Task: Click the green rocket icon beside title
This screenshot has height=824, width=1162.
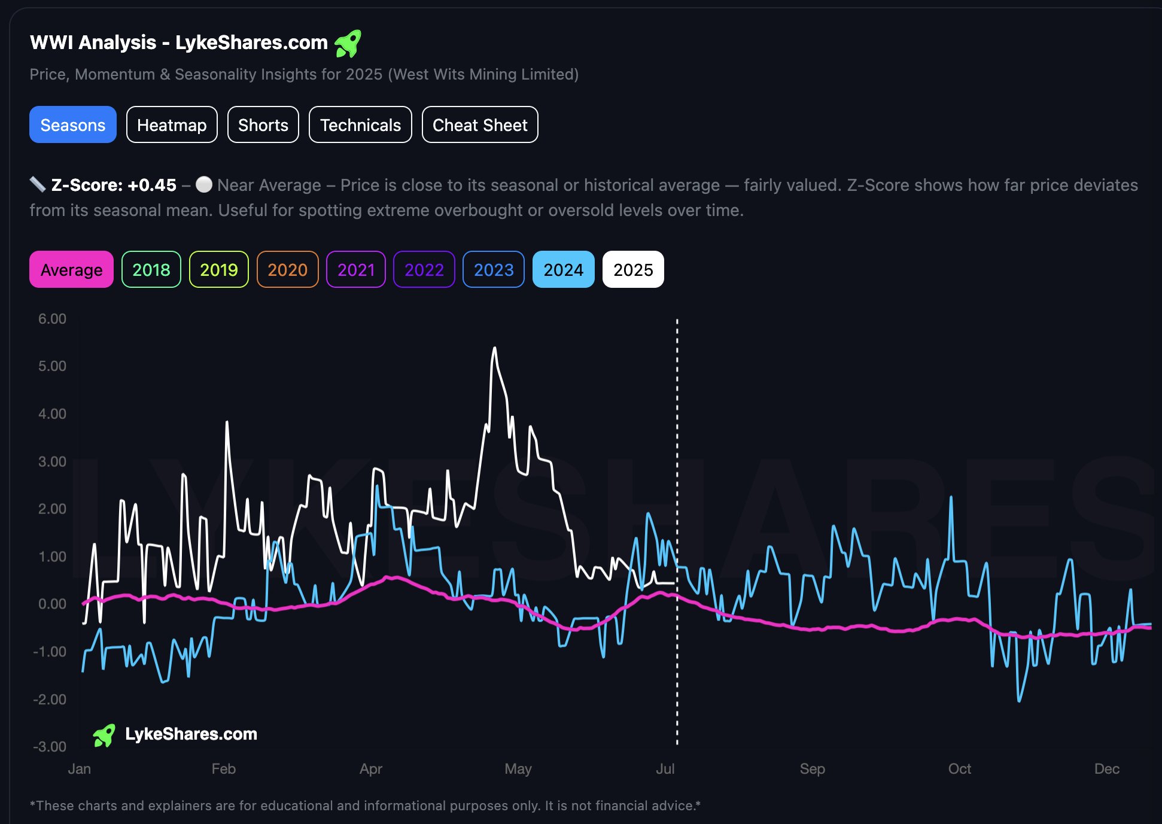Action: (x=348, y=43)
